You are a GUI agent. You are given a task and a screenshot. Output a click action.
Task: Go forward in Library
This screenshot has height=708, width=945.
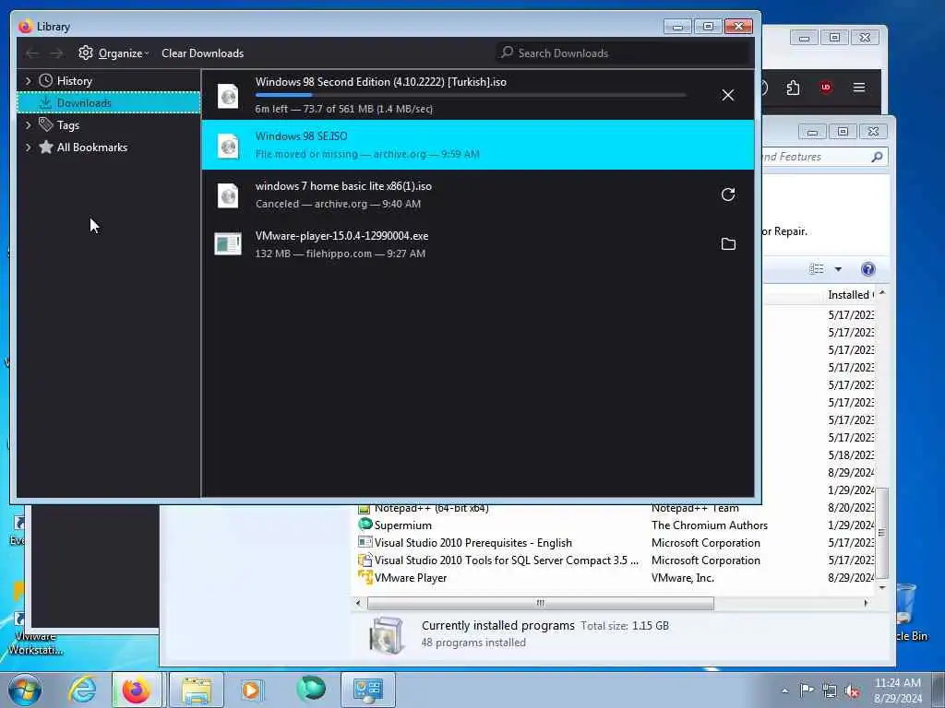point(56,53)
